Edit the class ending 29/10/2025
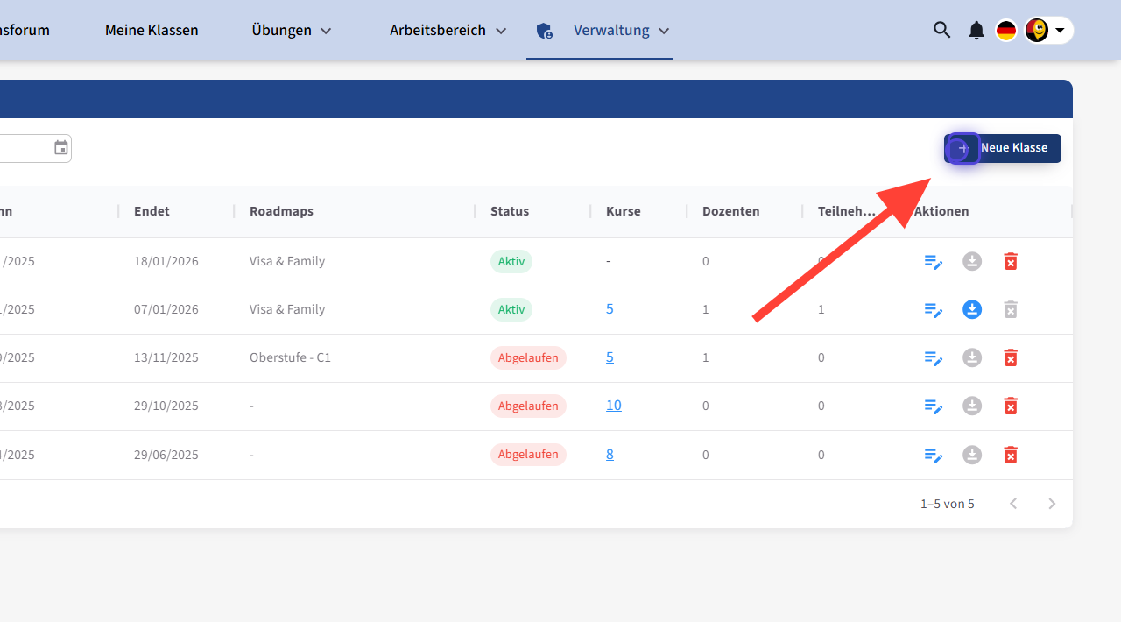1121x622 pixels. pyautogui.click(x=934, y=406)
